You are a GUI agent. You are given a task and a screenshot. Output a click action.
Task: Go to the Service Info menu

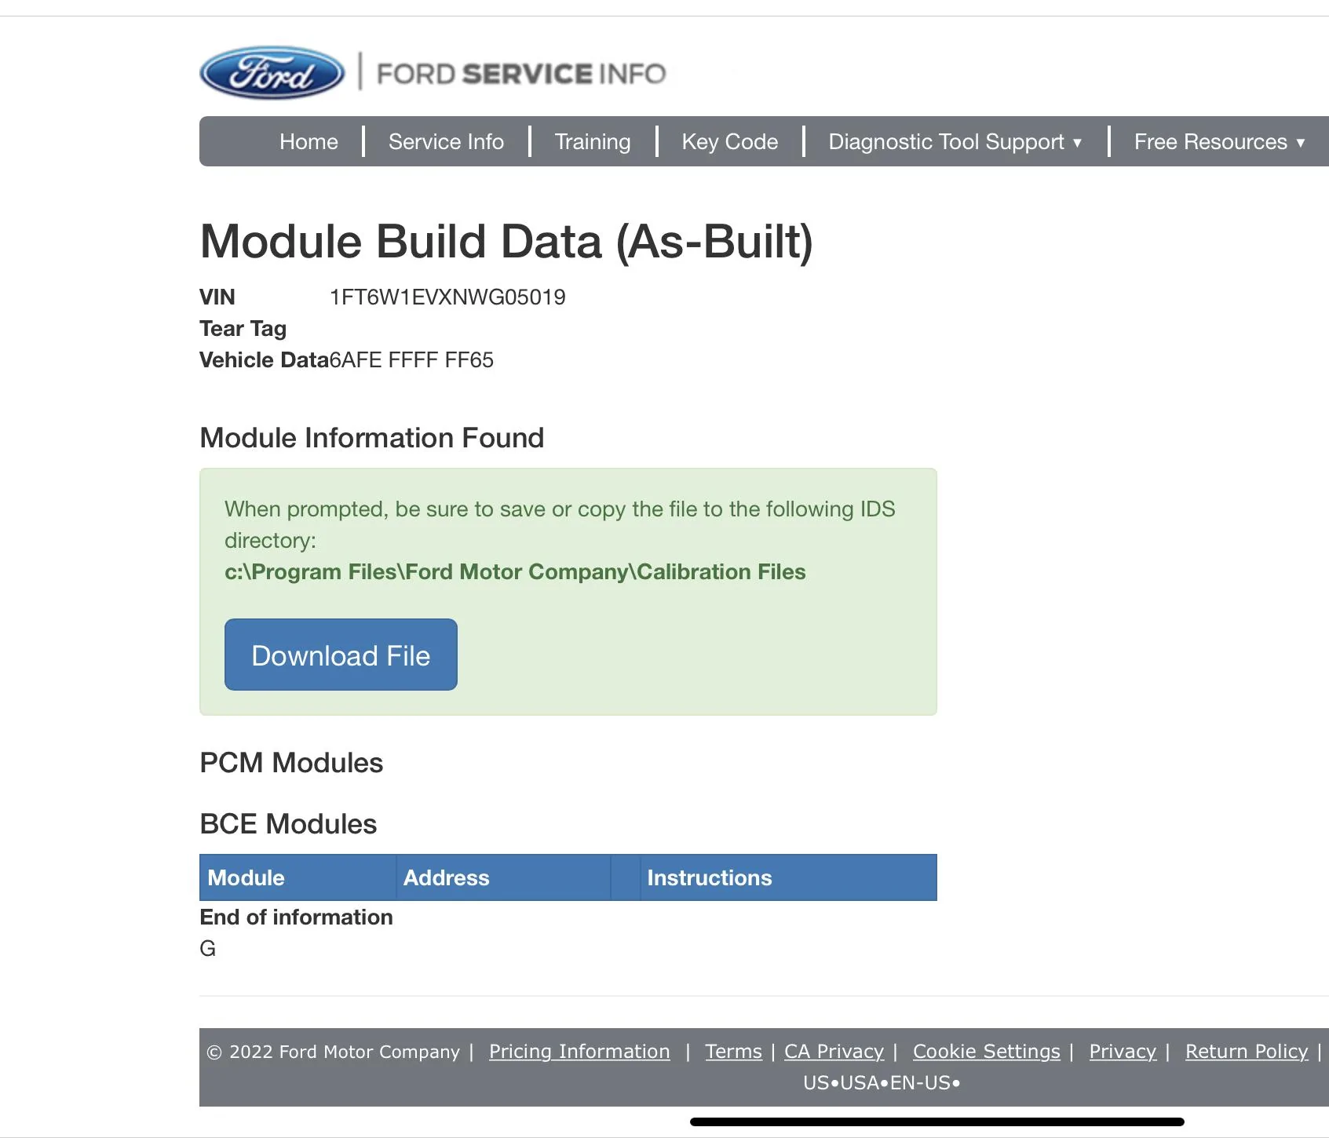(x=446, y=142)
